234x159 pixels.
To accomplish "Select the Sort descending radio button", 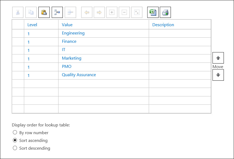I will click(x=15, y=148).
